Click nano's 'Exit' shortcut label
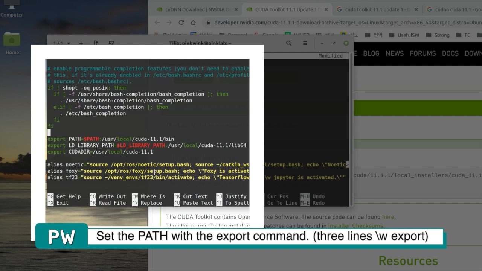 click(x=63, y=203)
